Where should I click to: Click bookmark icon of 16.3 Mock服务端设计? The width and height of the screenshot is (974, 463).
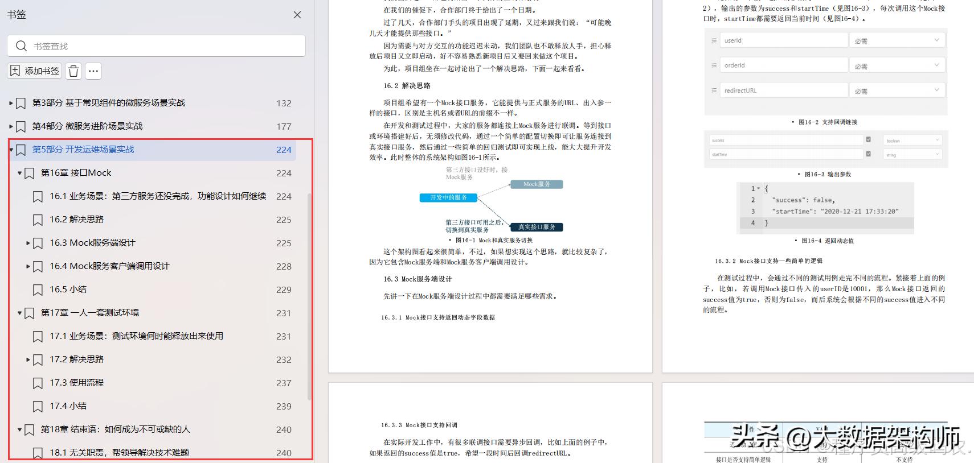[x=38, y=243]
